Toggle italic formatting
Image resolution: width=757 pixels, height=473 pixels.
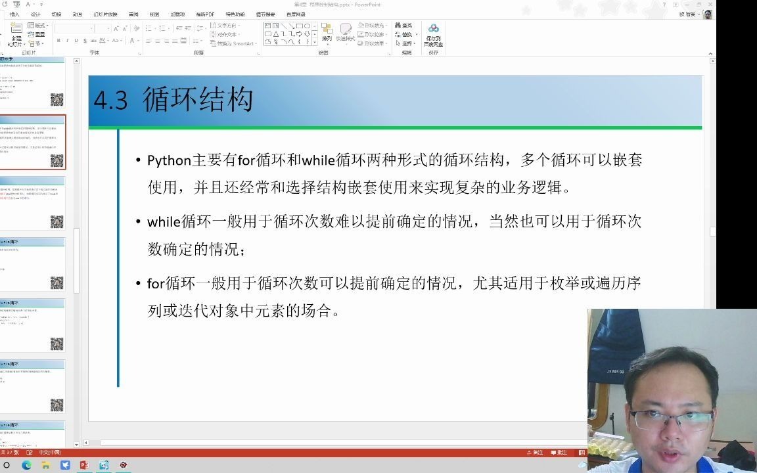66,39
